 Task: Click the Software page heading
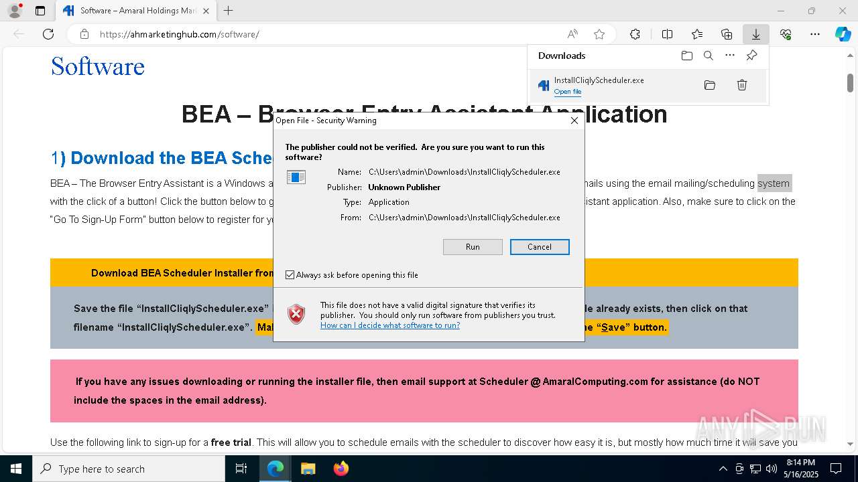[98, 66]
